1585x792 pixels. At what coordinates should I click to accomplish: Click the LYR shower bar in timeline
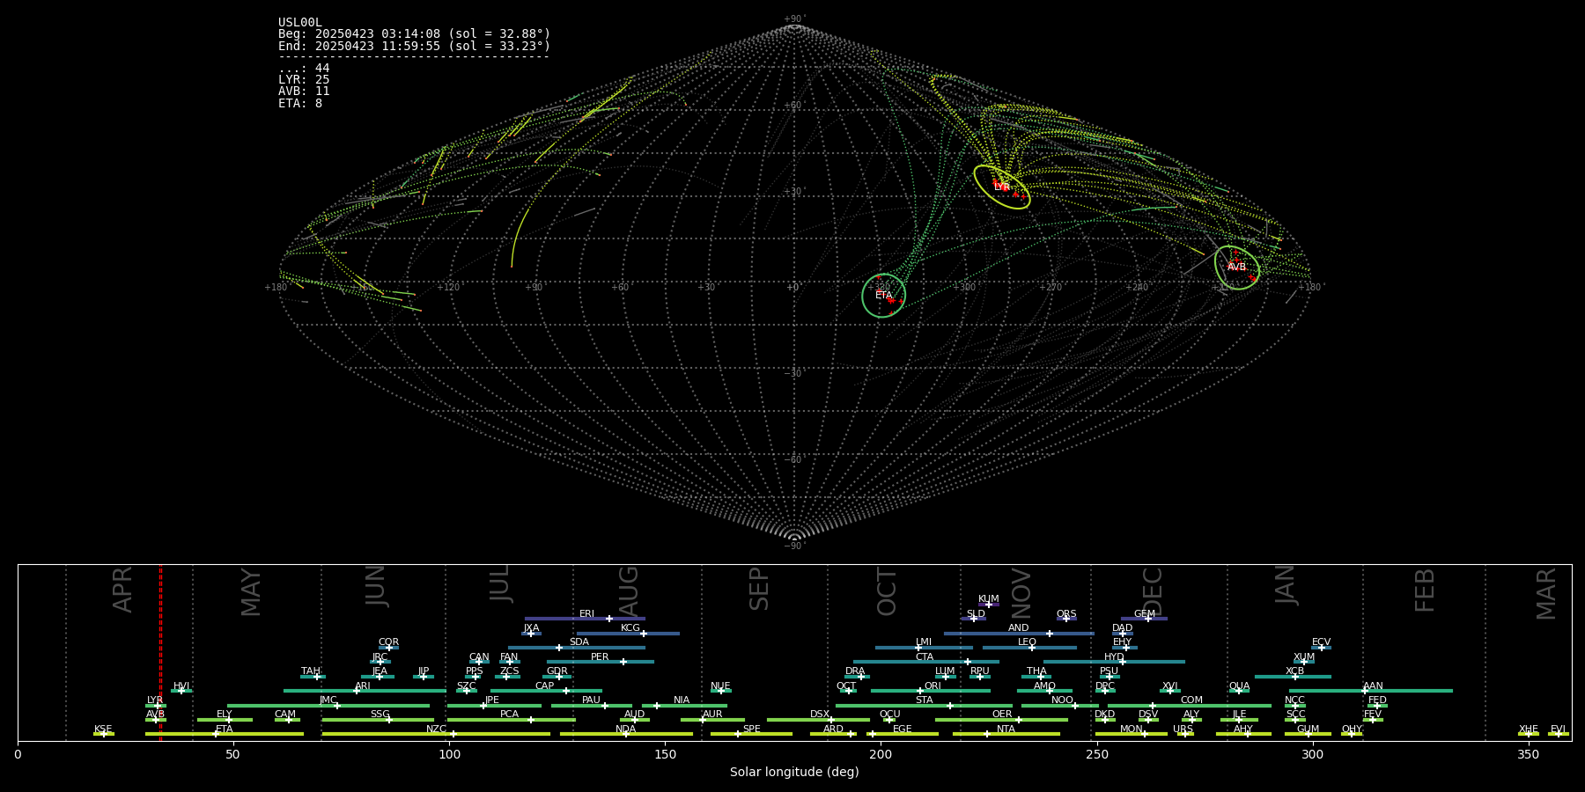[x=156, y=706]
